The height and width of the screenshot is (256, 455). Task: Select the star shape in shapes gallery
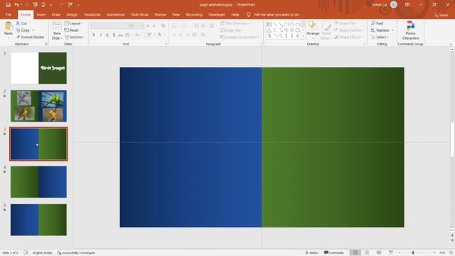click(297, 36)
